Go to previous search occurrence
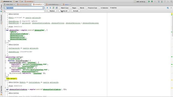The image size is (173, 97). [x=47, y=8]
